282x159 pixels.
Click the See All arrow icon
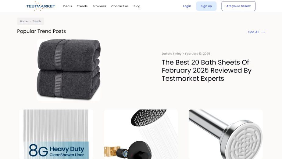263,32
